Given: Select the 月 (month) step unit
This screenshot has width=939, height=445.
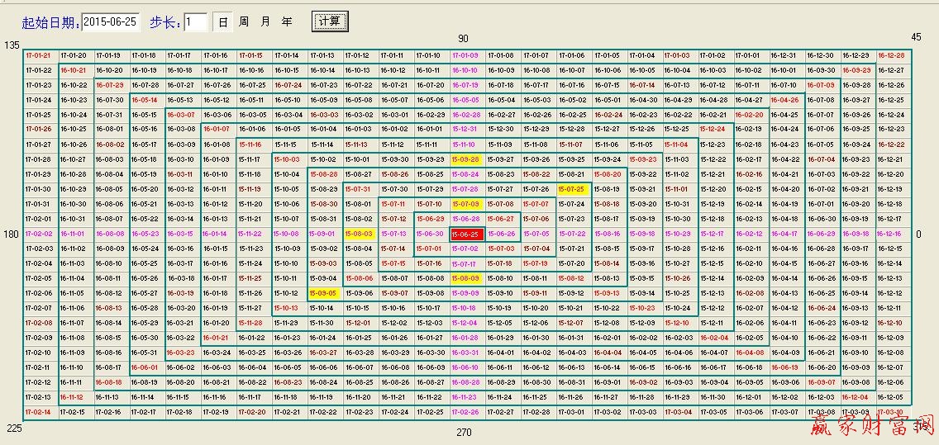Looking at the screenshot, I should click(265, 21).
